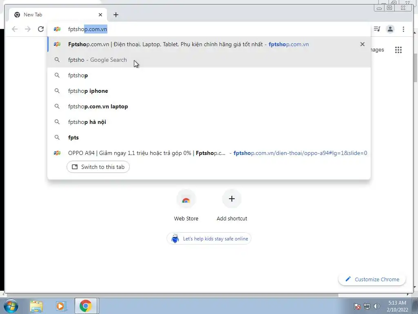Select the 'fpts' search suggestion
The height and width of the screenshot is (314, 418).
(x=209, y=137)
